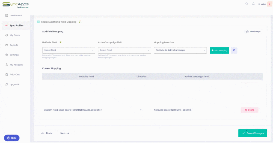Click the Back button

point(47,133)
